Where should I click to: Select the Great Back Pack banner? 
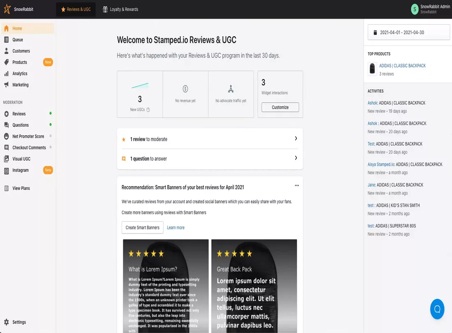pos(254,286)
